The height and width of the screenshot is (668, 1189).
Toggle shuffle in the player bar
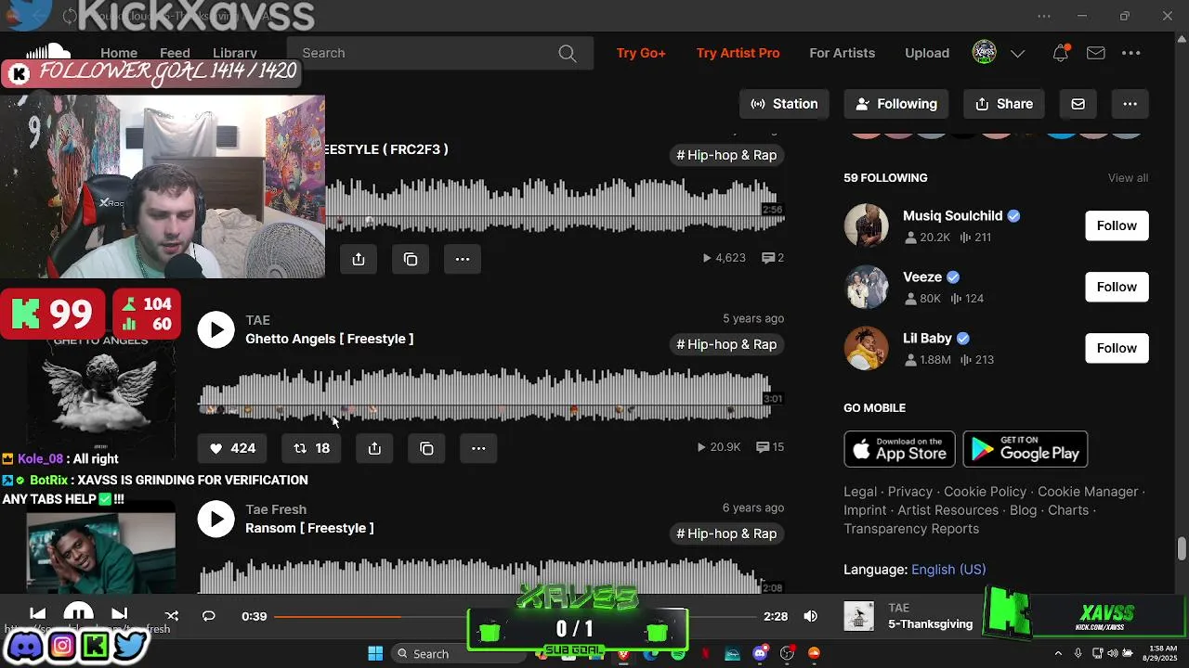[x=172, y=616]
